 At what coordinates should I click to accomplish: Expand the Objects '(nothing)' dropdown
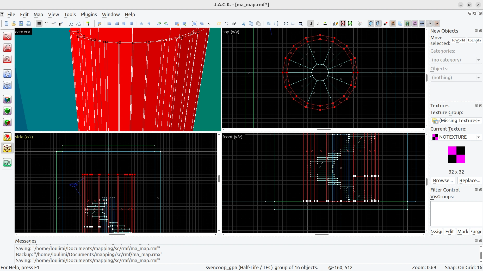[456, 77]
